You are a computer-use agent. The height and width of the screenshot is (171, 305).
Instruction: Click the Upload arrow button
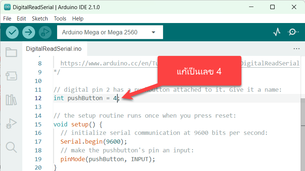point(29,32)
